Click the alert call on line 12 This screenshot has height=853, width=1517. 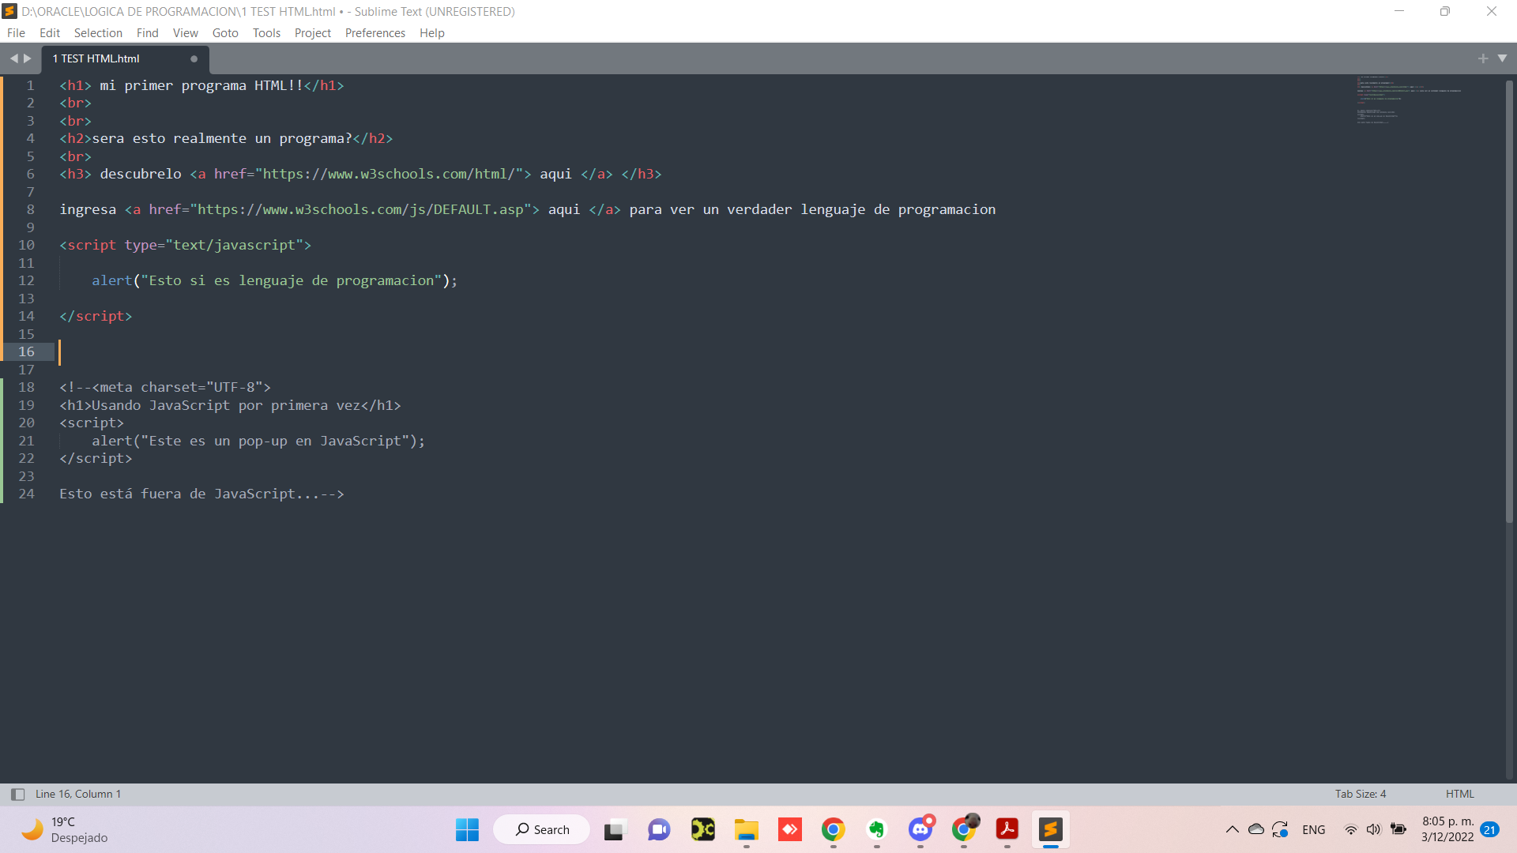274,280
